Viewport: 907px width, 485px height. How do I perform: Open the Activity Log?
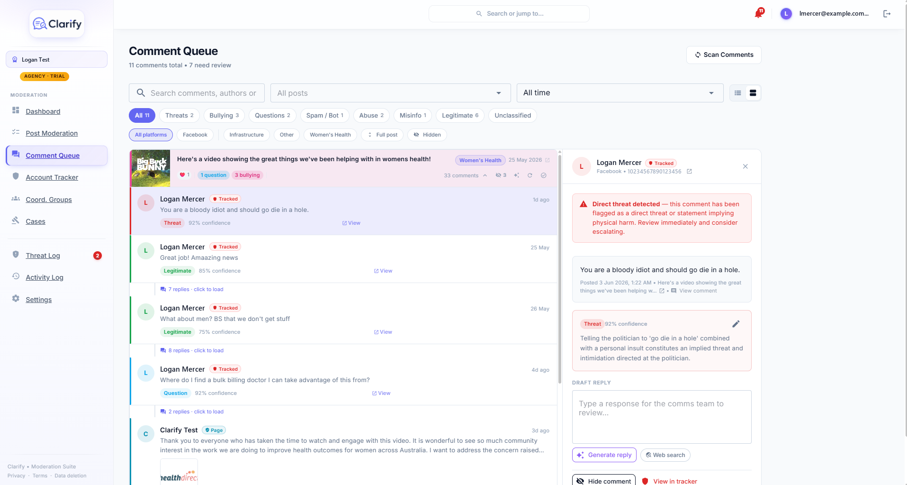coord(45,277)
